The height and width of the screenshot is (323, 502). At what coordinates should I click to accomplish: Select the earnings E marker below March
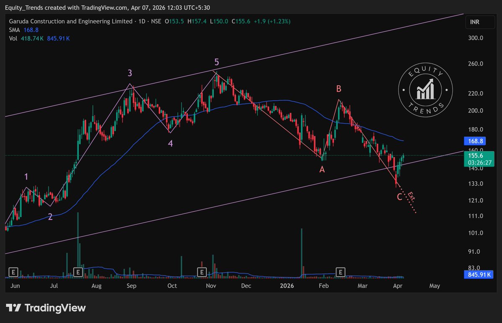(x=341, y=272)
